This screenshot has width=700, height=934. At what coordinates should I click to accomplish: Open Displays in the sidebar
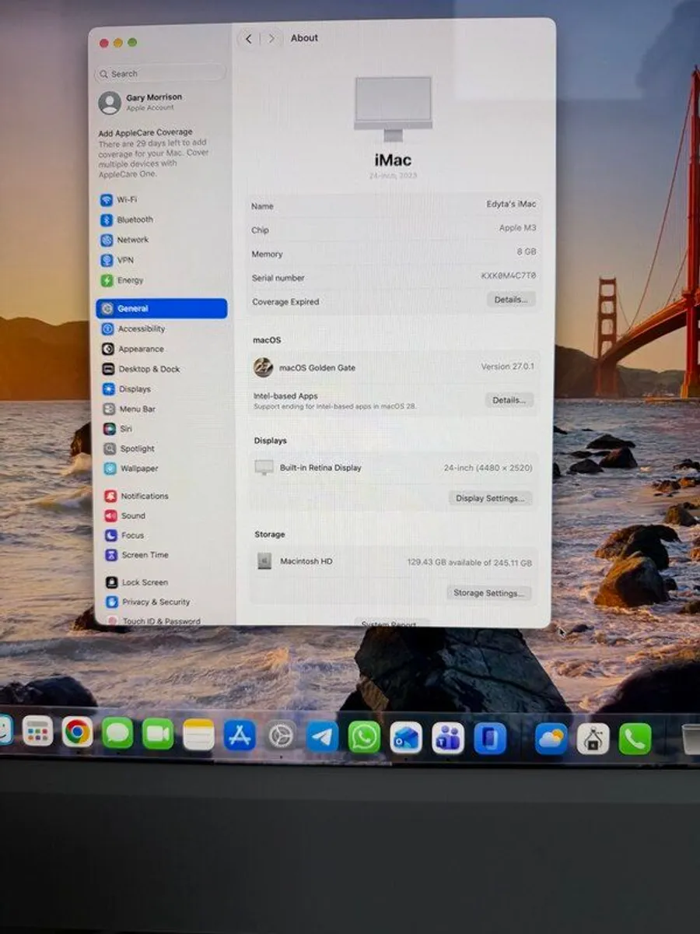126,389
